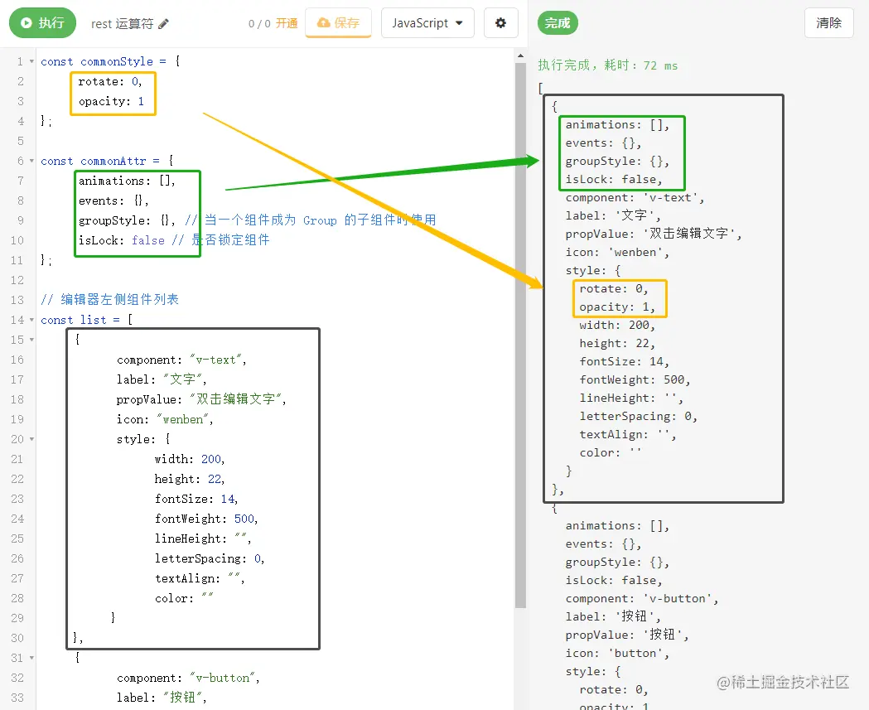
Task: Open the JavaScript language dropdown
Action: point(427,23)
